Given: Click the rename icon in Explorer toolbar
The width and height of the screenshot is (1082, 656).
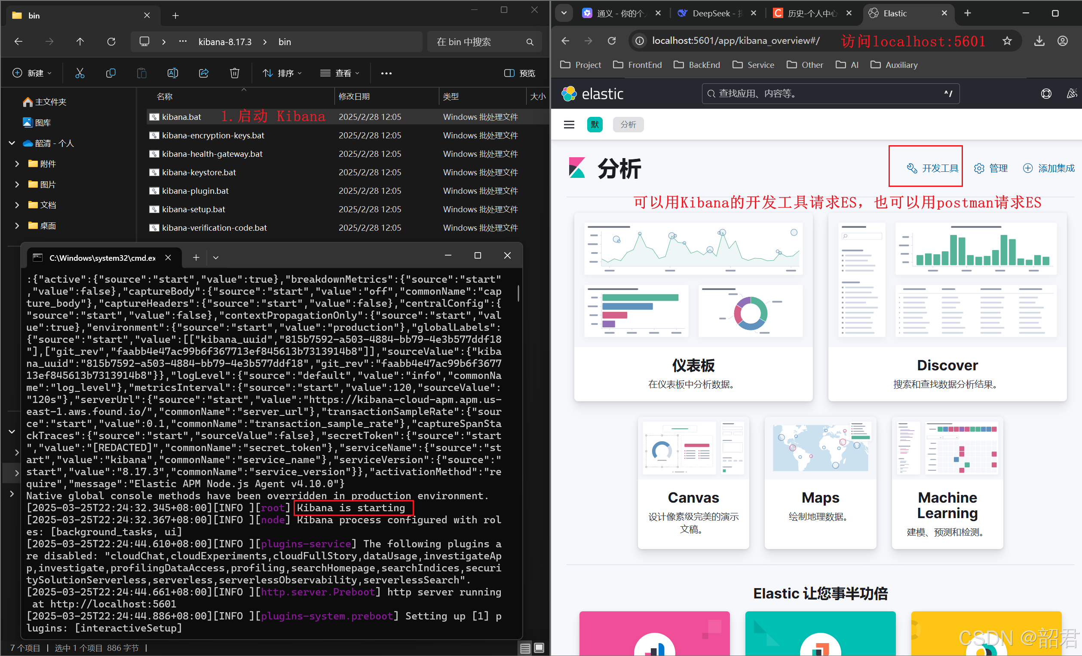Looking at the screenshot, I should (172, 73).
